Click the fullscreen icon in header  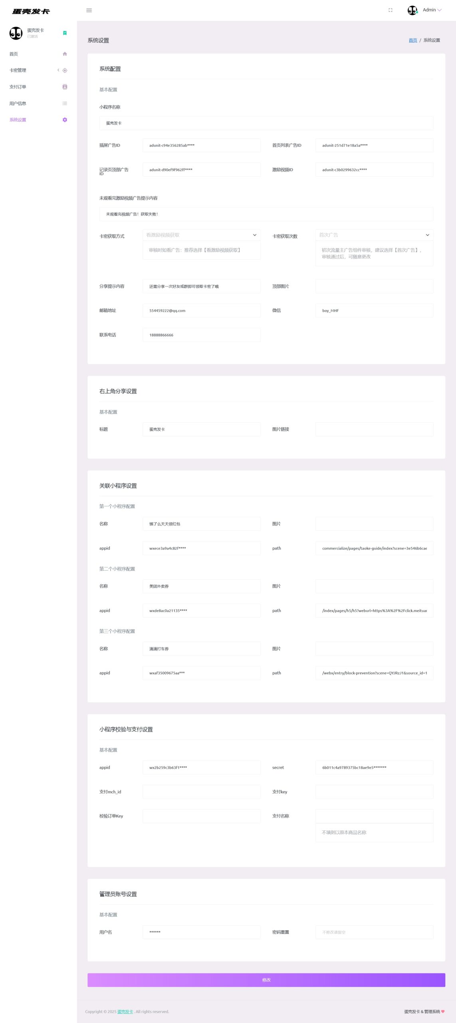point(390,10)
